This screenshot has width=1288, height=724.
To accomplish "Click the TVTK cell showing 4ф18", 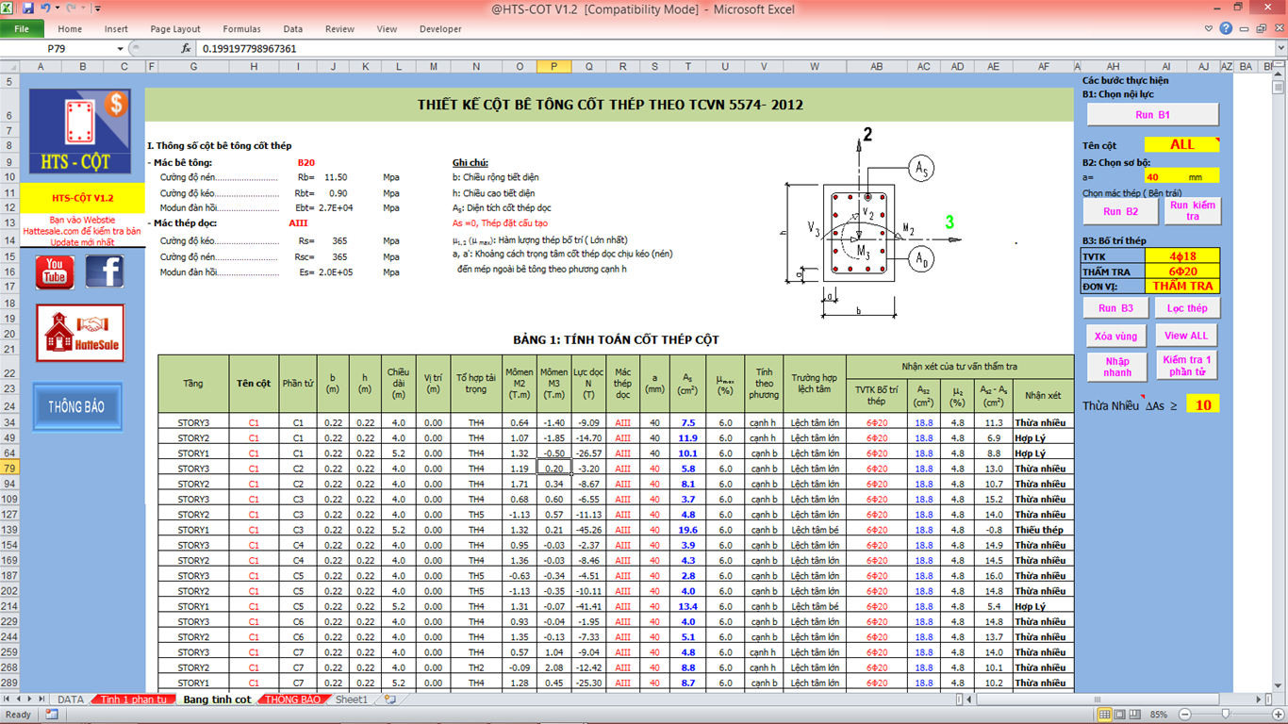I will (x=1181, y=255).
